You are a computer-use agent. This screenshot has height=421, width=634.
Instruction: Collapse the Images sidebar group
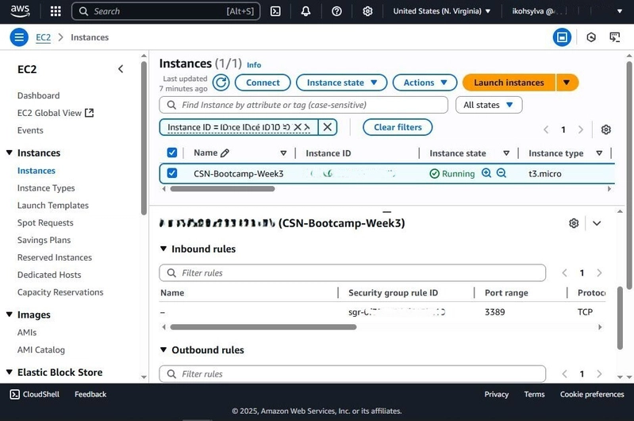click(10, 315)
